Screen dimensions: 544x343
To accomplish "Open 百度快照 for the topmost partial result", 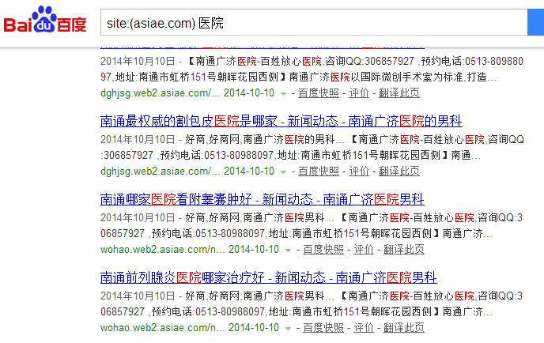I will [319, 92].
